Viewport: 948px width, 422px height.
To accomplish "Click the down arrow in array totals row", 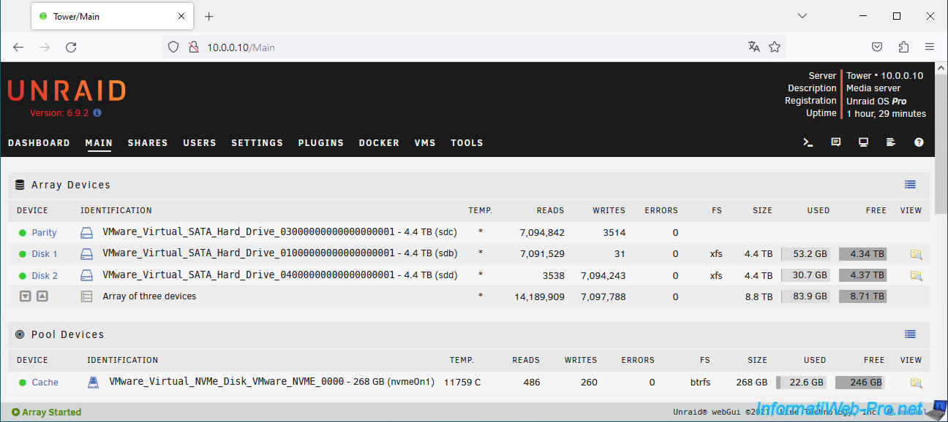I will [26, 296].
